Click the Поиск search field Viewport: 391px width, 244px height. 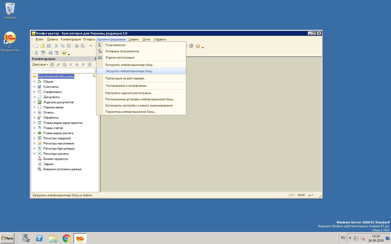coord(63,70)
